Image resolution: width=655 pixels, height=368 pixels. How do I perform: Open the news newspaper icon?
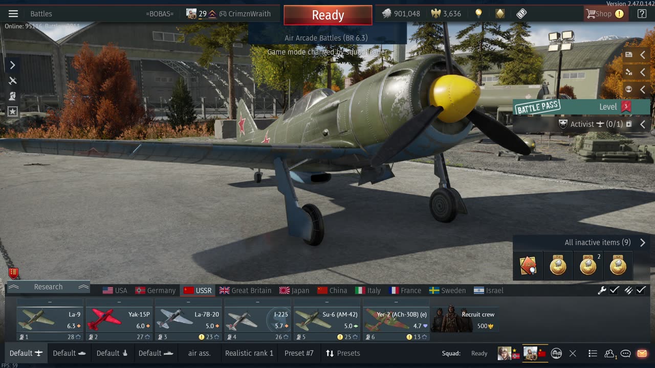[x=629, y=55]
